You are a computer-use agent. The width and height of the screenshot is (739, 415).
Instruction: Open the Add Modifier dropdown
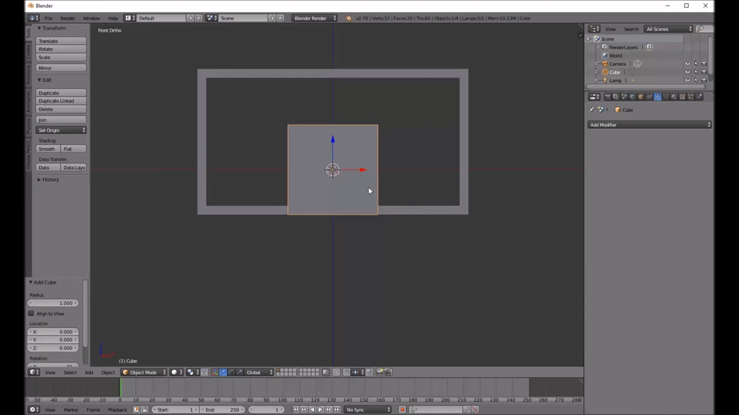[650, 125]
